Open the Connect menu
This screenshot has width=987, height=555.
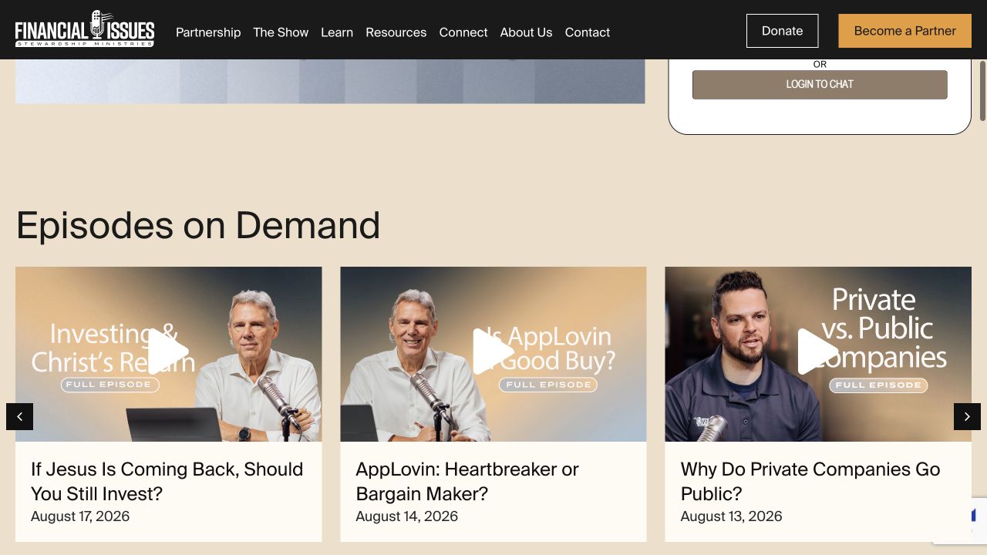[463, 32]
